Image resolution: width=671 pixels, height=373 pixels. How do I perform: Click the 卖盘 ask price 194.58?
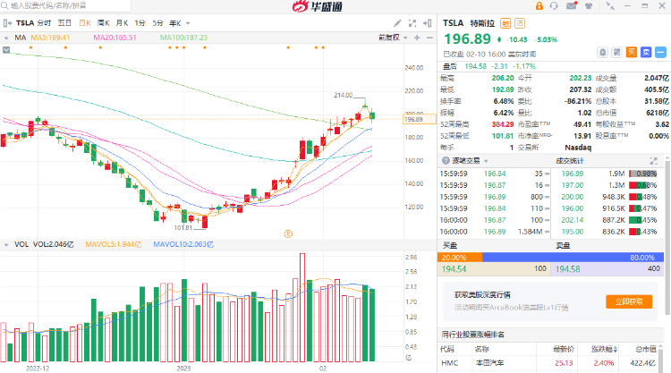(567, 269)
